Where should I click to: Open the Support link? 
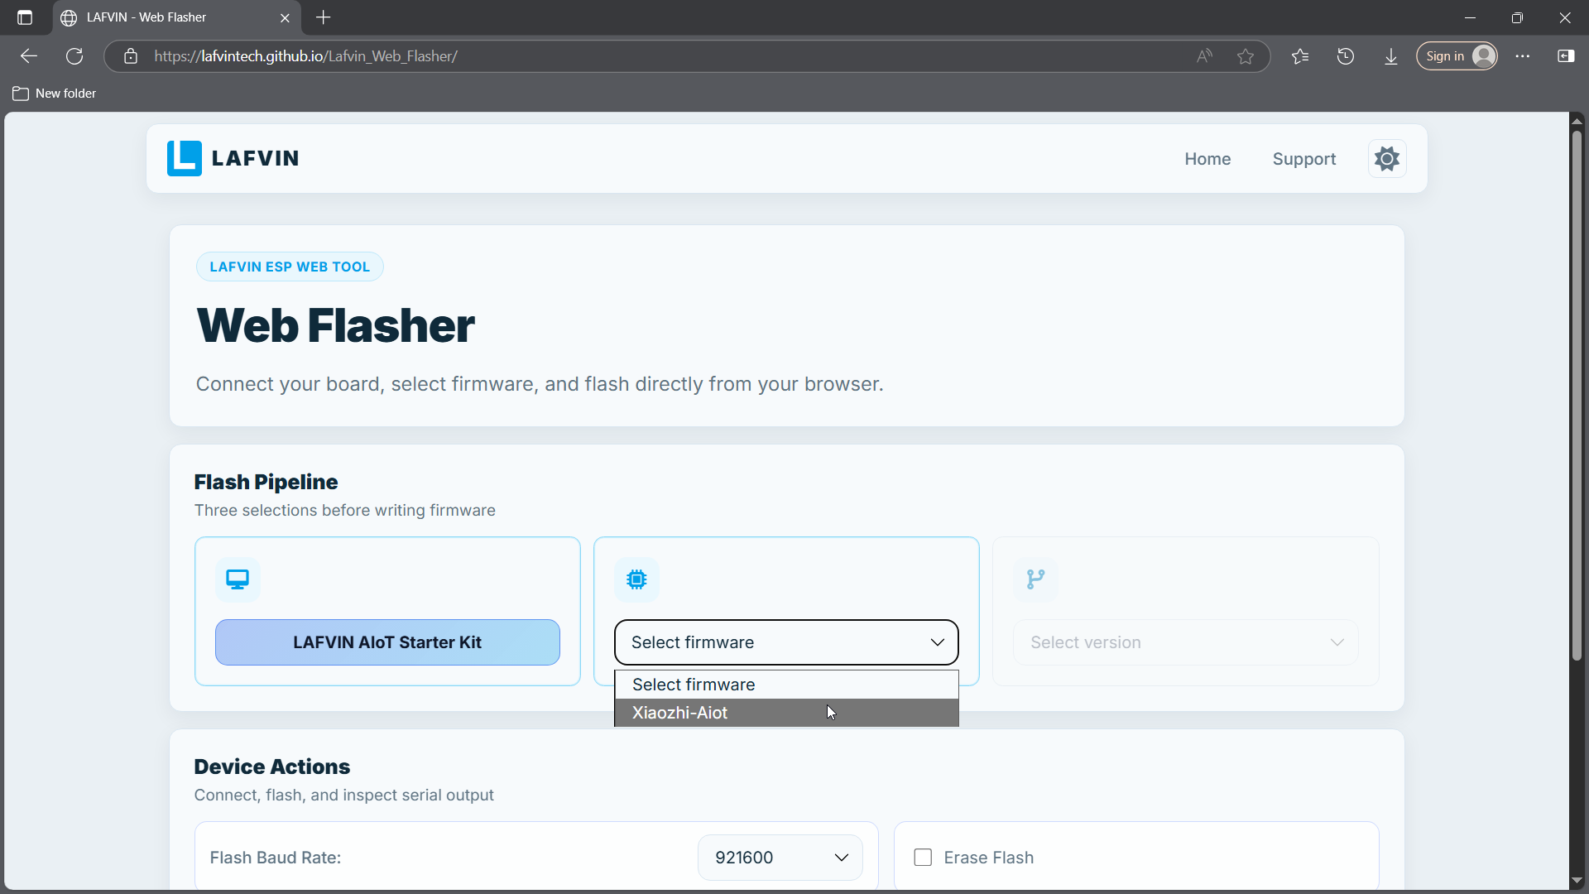1304,159
